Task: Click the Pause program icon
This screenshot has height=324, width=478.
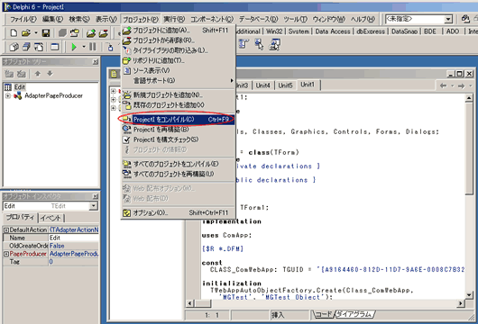Action: tap(92, 47)
